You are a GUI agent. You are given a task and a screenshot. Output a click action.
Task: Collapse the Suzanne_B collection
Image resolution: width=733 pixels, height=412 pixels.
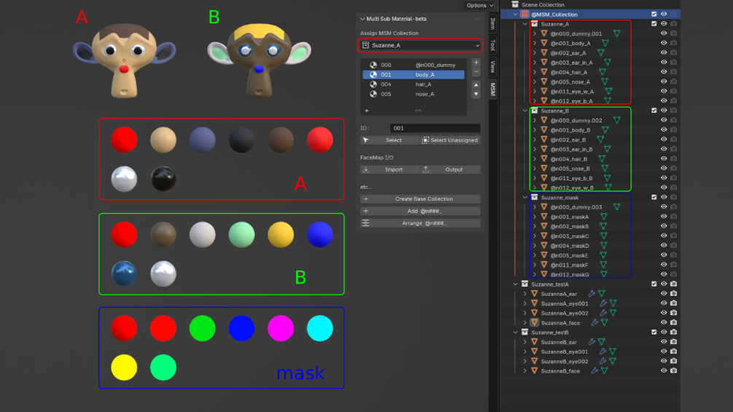click(525, 111)
